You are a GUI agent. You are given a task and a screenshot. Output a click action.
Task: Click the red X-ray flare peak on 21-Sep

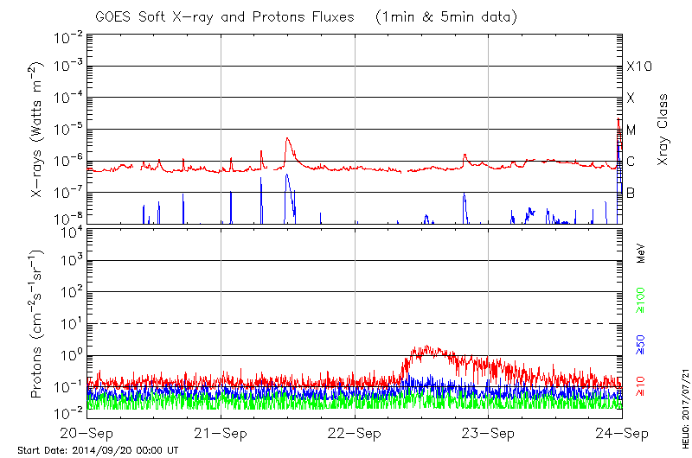[x=287, y=139]
